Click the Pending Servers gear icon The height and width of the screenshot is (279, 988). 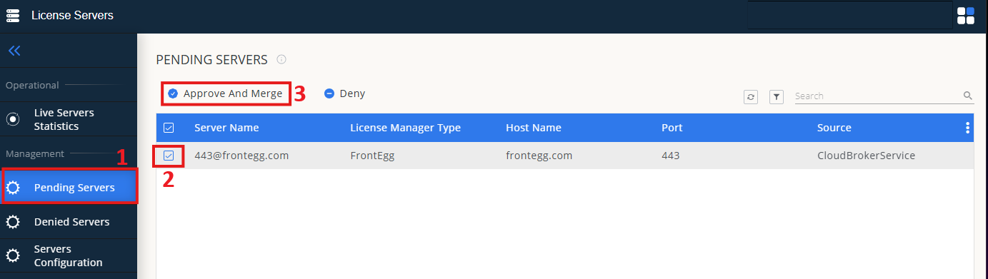(x=13, y=188)
